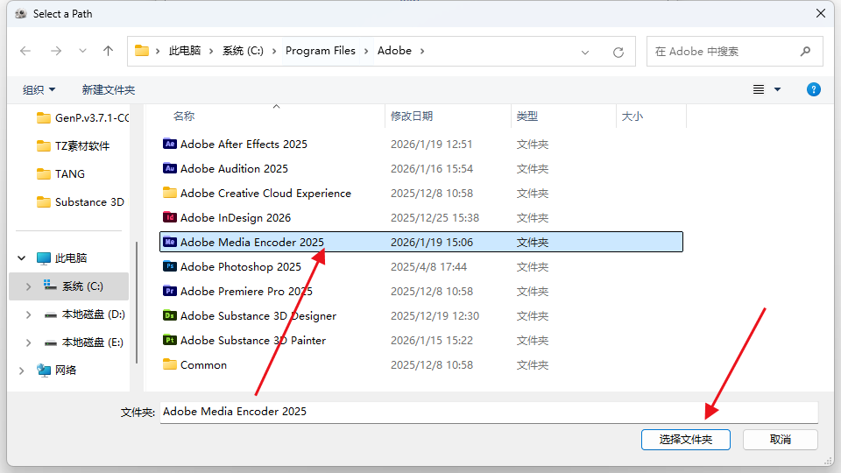
Task: Change view with the list view icon
Action: (759, 89)
